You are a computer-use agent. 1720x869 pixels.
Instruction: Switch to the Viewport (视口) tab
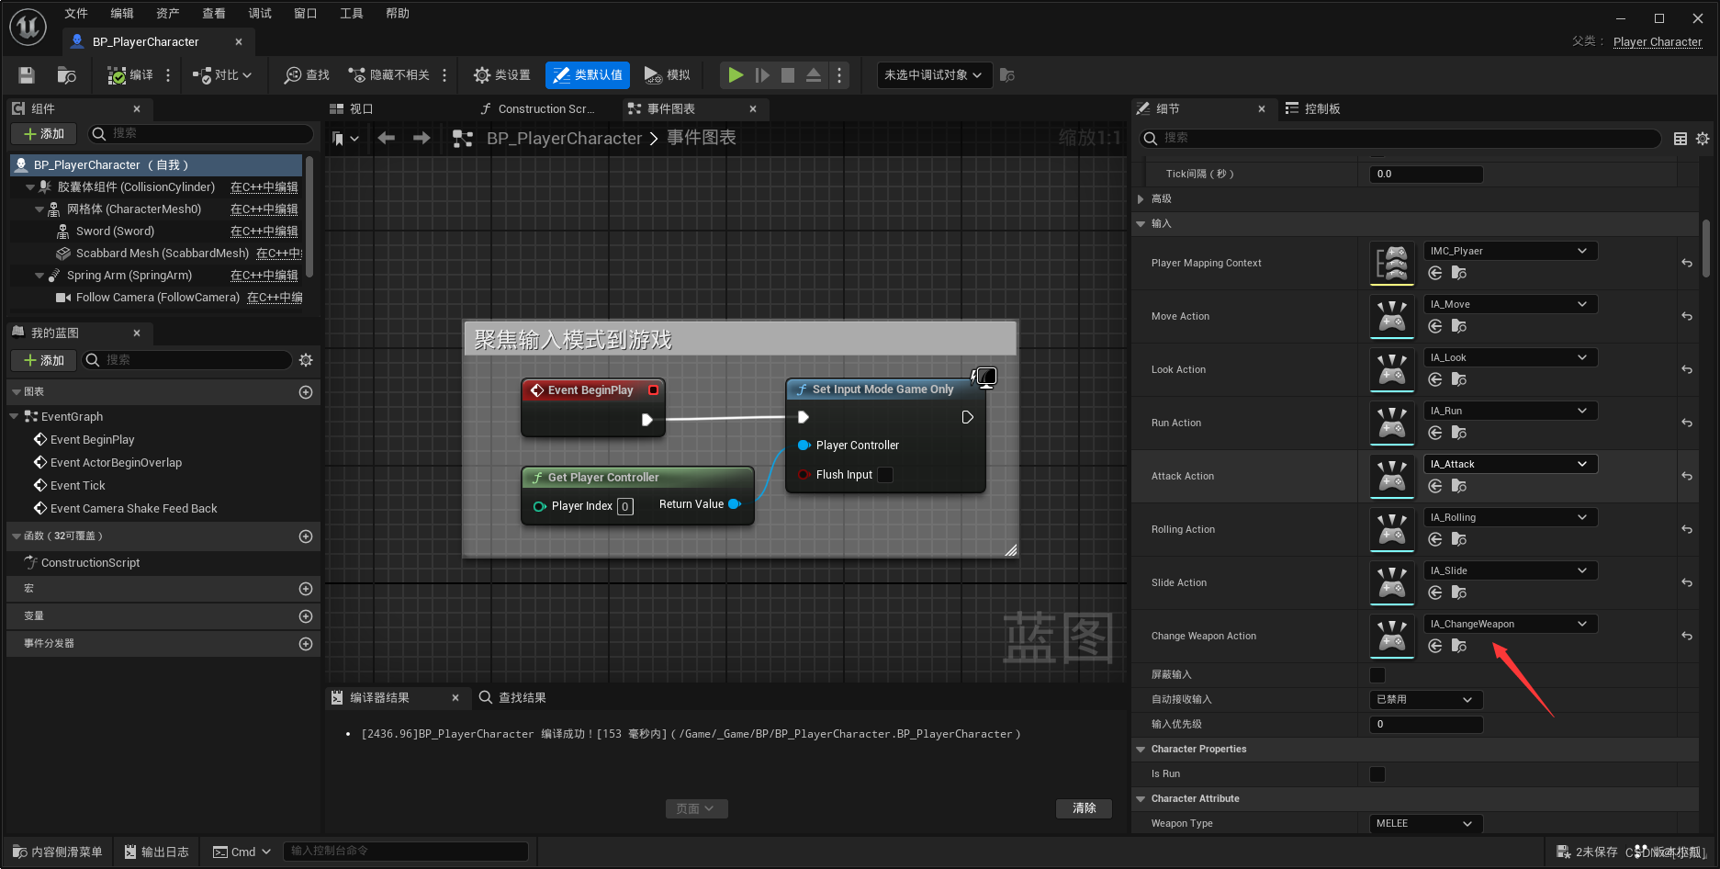click(352, 108)
